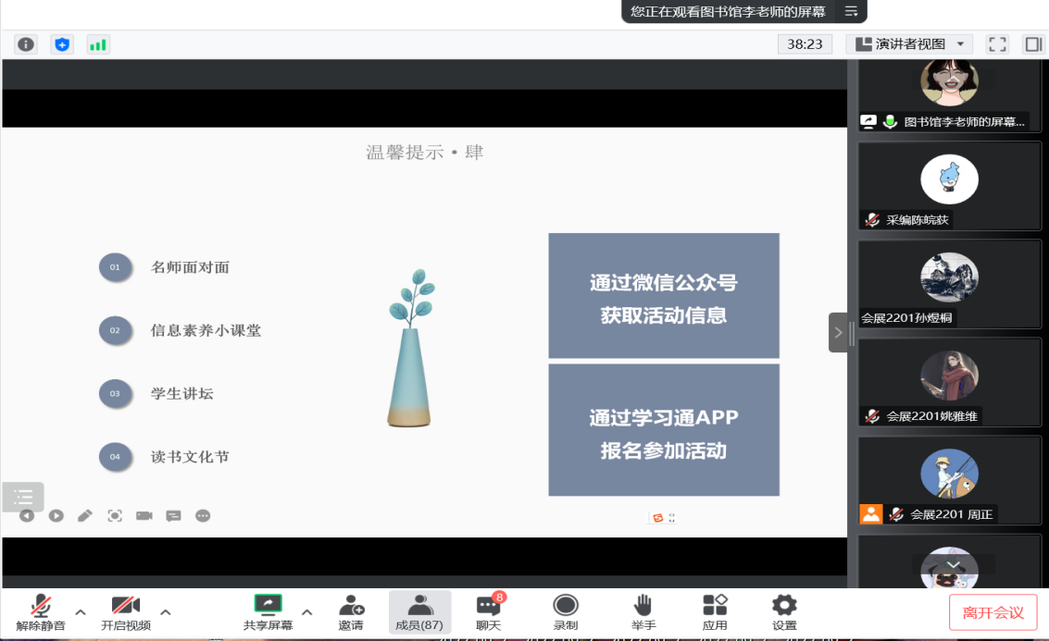Open the Invite (邀请) icon
The image size is (1049, 641).
point(351,612)
